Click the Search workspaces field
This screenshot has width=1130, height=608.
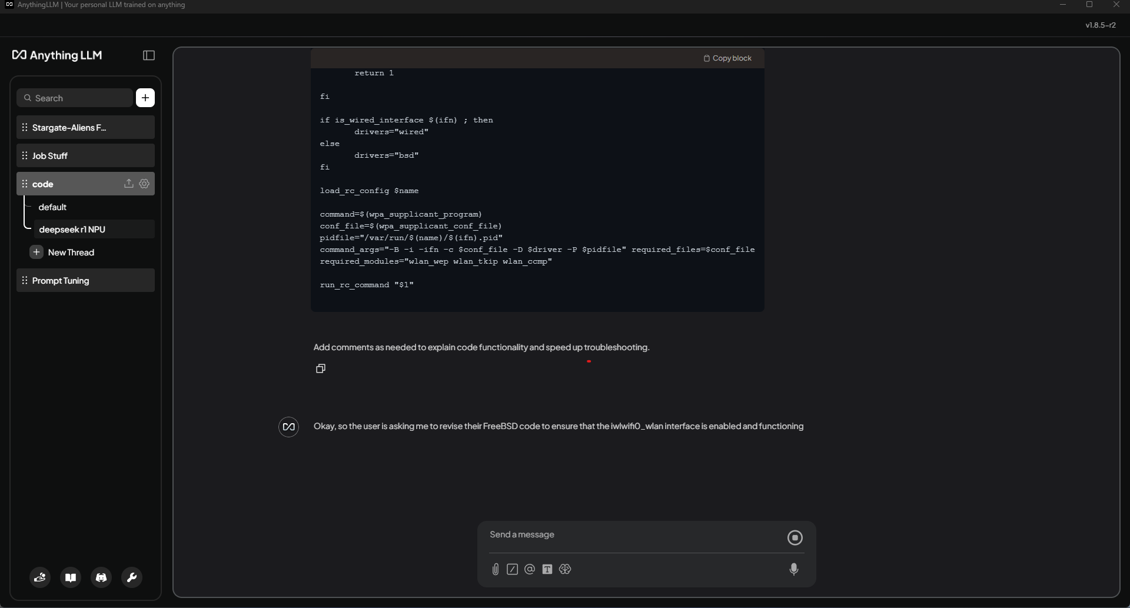[x=75, y=98]
